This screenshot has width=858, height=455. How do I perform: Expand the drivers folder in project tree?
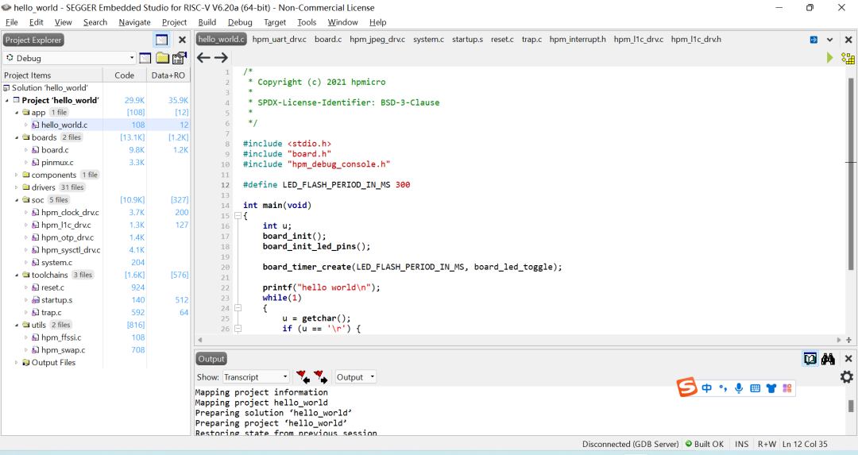click(x=17, y=187)
